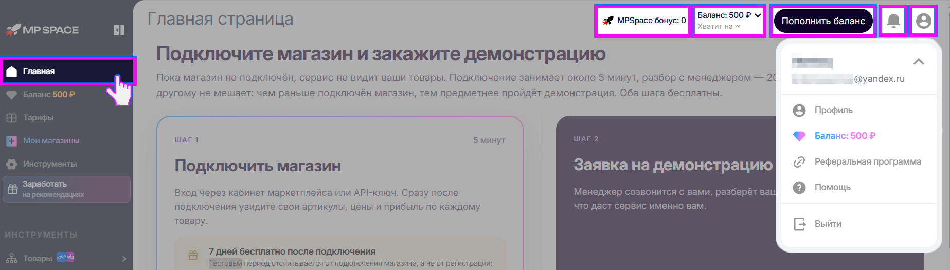Select Профиль in the account menu
Image resolution: width=950 pixels, height=270 pixels.
[833, 110]
